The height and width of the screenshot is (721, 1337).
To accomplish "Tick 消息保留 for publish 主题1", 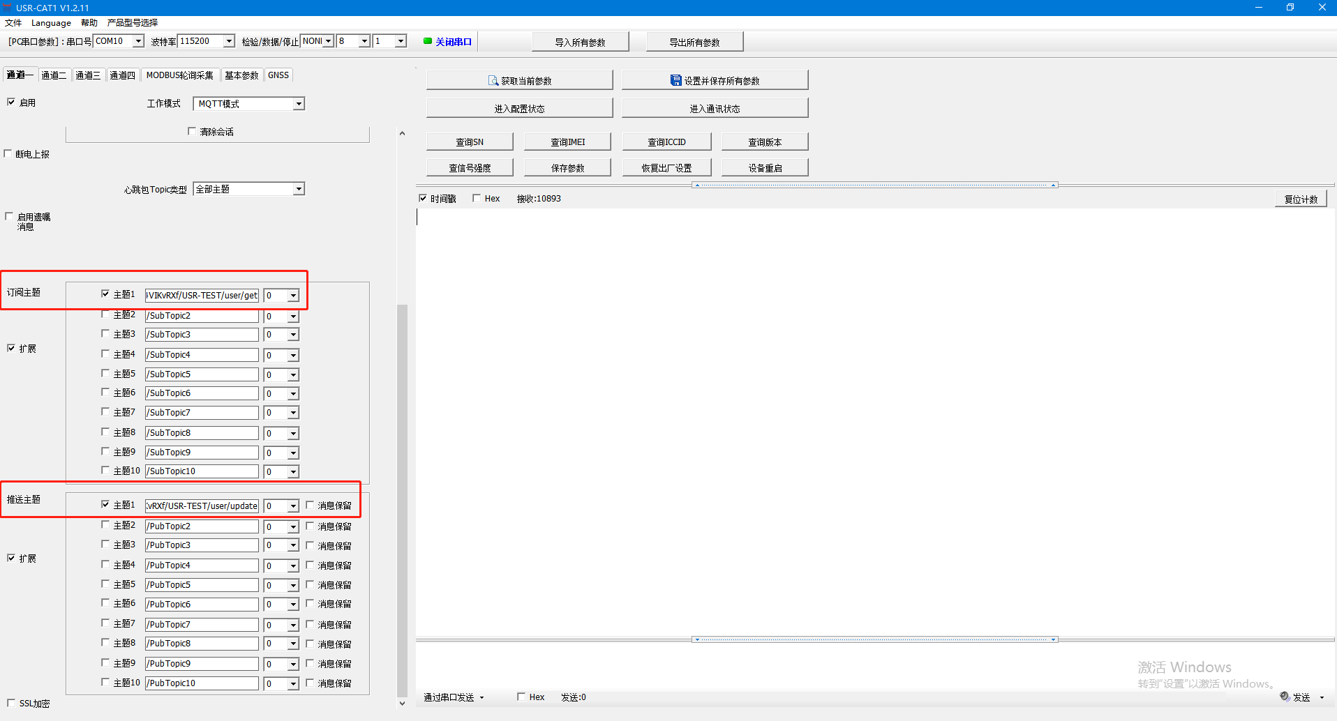I will pyautogui.click(x=311, y=506).
